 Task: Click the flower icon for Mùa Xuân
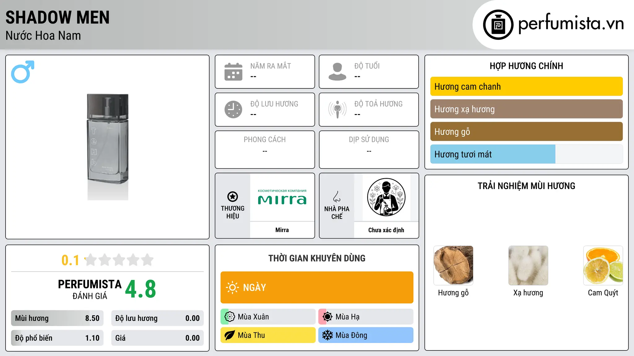click(230, 317)
